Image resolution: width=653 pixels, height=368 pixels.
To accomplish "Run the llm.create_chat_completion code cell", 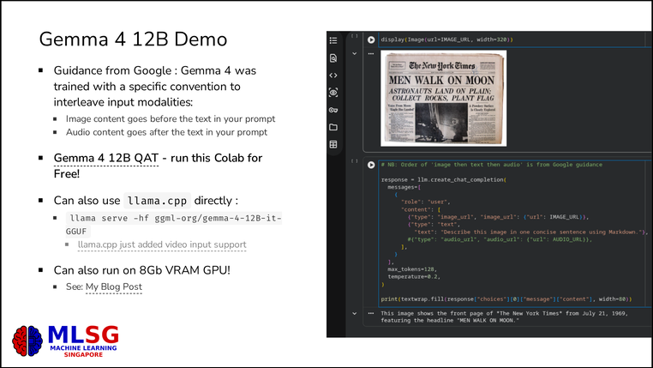I will [x=371, y=165].
